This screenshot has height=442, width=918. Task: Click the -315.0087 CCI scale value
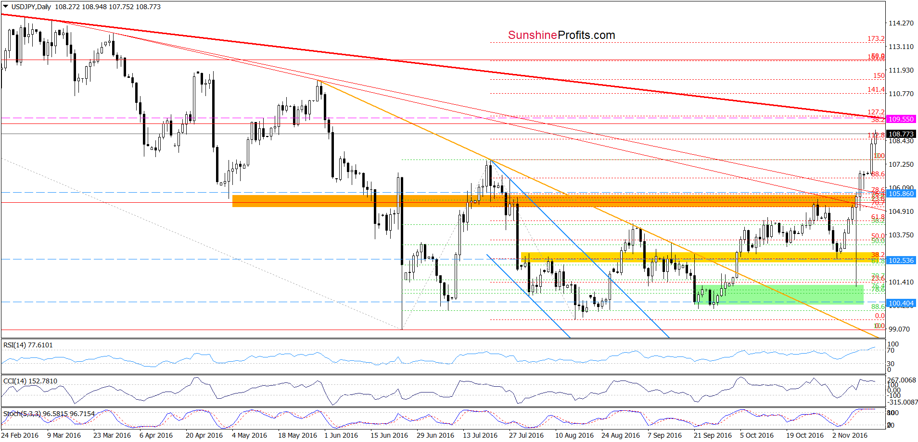pyautogui.click(x=902, y=402)
